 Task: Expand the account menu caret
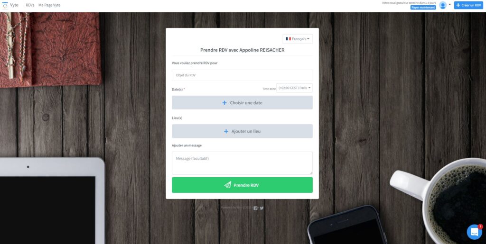[450, 5]
